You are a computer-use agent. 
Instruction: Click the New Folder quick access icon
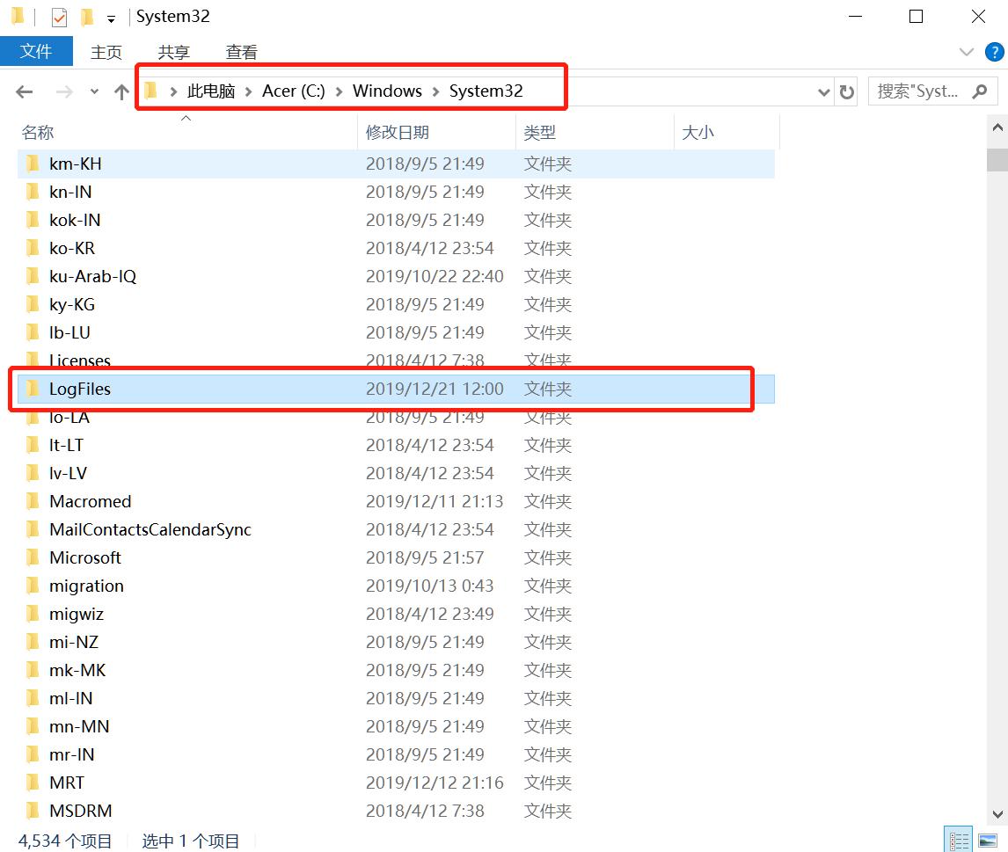point(87,18)
